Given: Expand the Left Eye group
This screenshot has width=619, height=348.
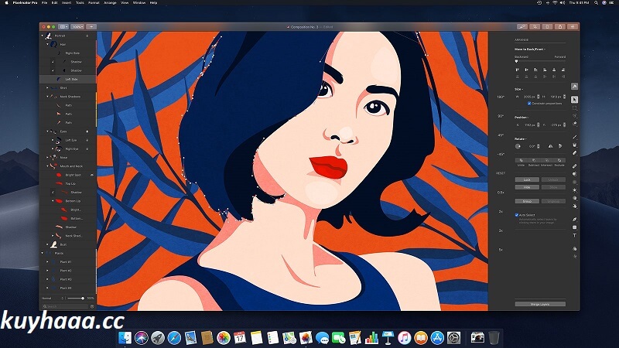Looking at the screenshot, I should (53, 140).
